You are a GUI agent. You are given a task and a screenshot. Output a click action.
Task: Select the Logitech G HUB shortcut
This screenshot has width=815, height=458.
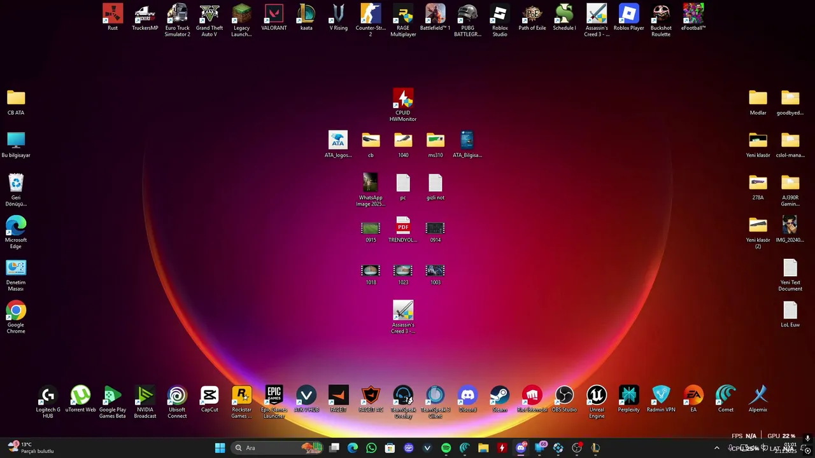tap(48, 402)
